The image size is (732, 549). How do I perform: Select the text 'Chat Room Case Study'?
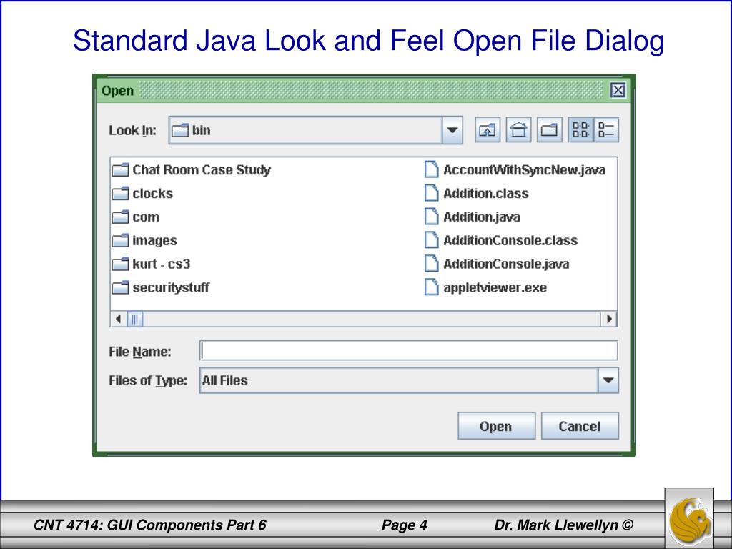(202, 170)
